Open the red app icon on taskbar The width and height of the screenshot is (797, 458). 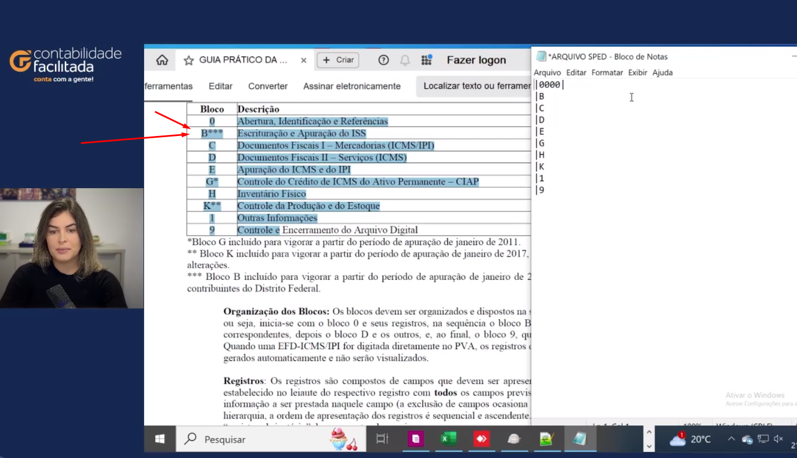tap(481, 439)
